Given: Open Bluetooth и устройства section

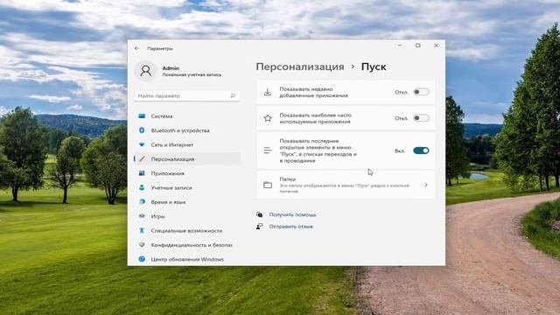Looking at the screenshot, I should pos(187,130).
